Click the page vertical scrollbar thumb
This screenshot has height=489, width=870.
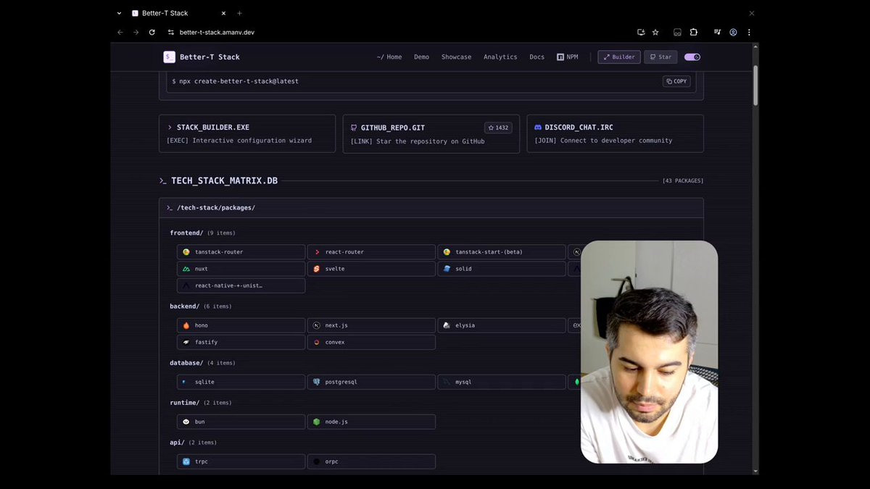(755, 85)
